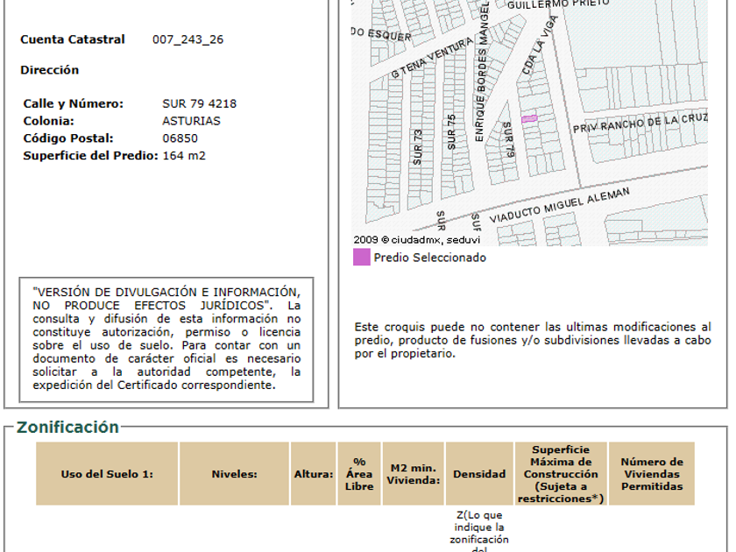The width and height of the screenshot is (736, 552).
Task: Click the Colonia value ASTURIAS
Action: (191, 121)
